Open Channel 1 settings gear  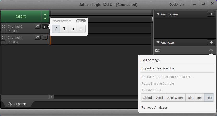pyautogui.click(x=38, y=37)
